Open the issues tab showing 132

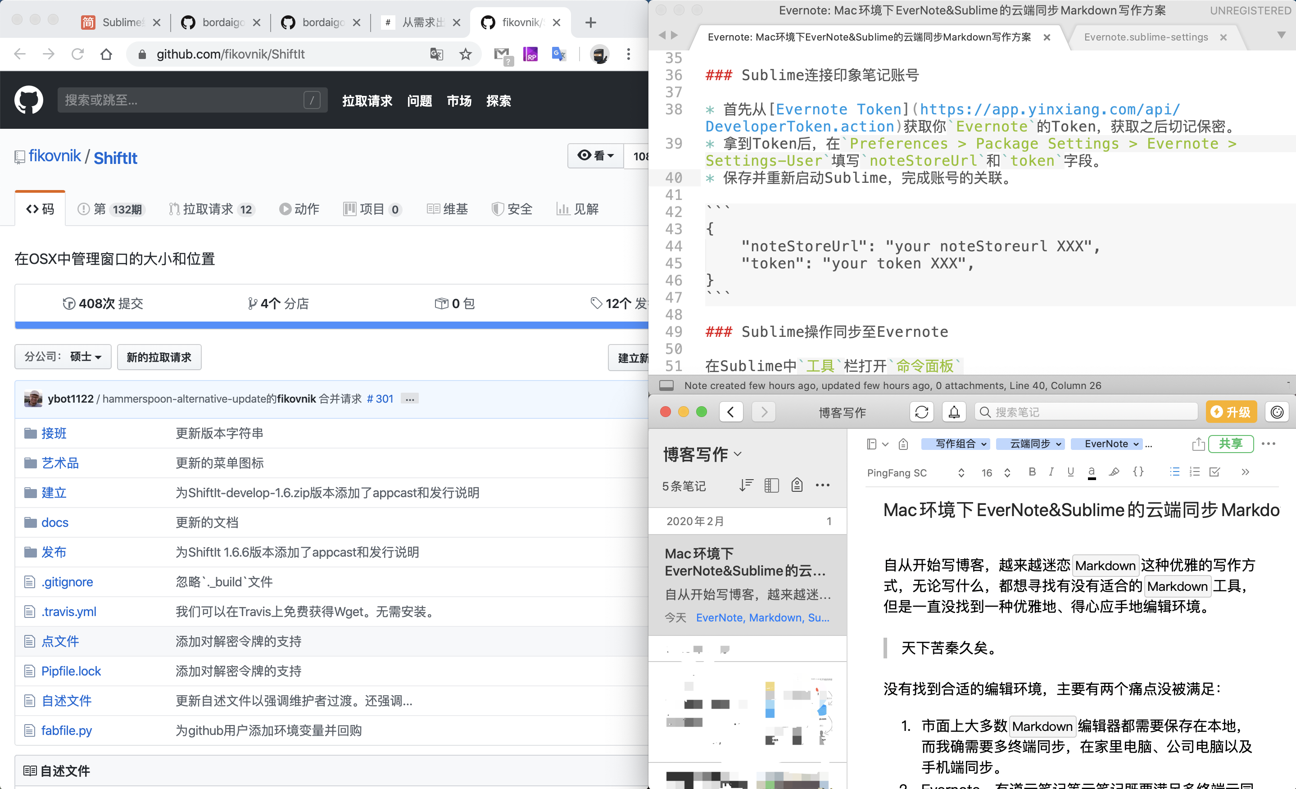click(111, 209)
